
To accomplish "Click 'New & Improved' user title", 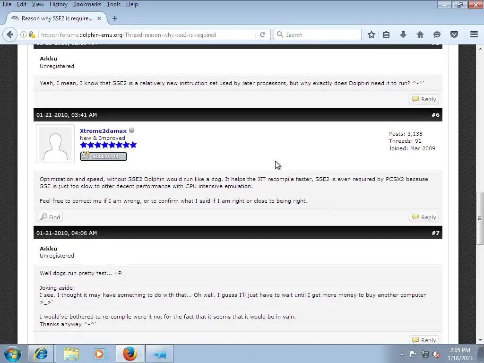I will point(103,138).
